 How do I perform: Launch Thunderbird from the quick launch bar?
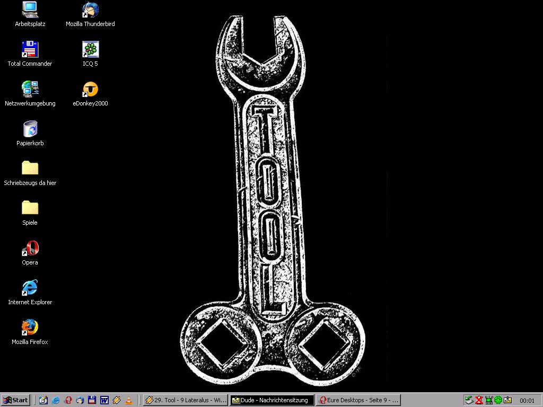click(80, 400)
